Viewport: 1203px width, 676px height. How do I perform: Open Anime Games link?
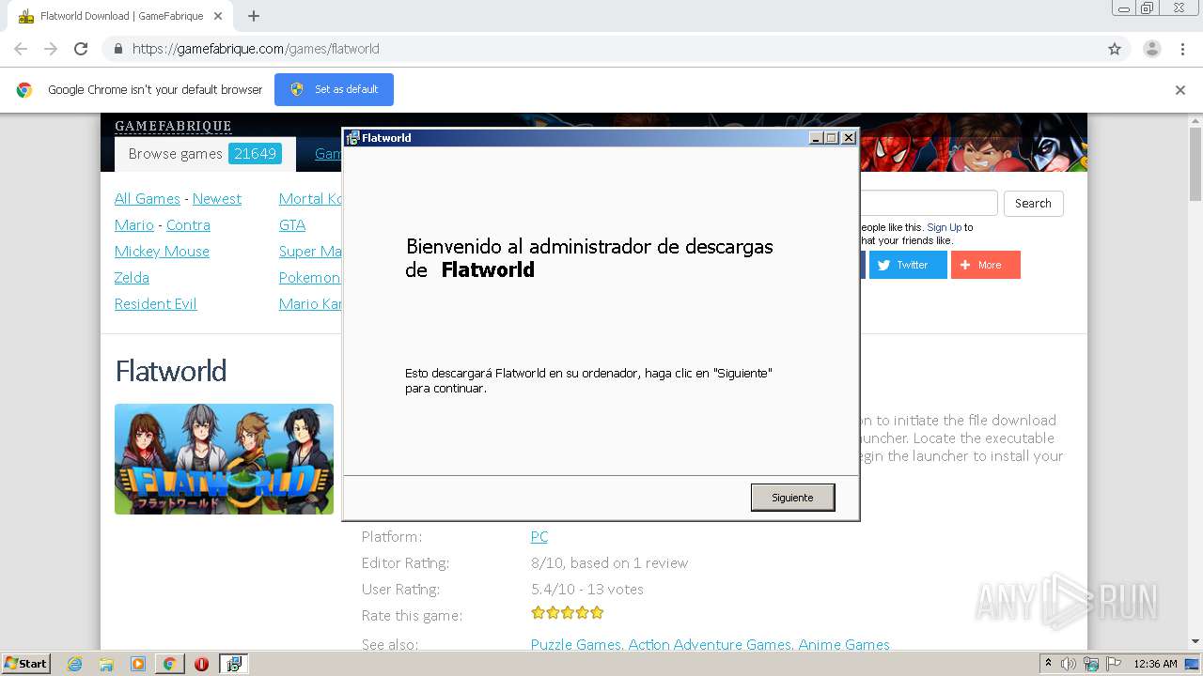click(844, 645)
